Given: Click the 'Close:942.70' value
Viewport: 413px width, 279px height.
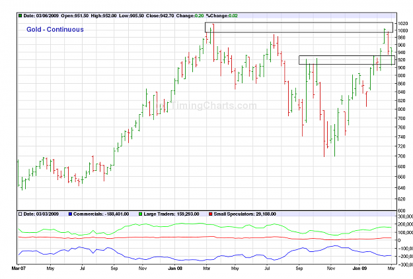Looking at the screenshot, I should pos(160,16).
